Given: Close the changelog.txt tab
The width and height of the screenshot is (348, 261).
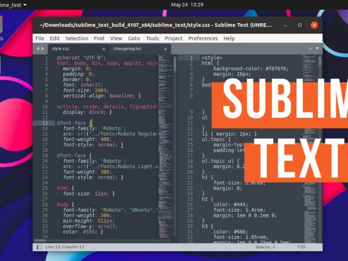Looking at the screenshot, I should click(165, 49).
